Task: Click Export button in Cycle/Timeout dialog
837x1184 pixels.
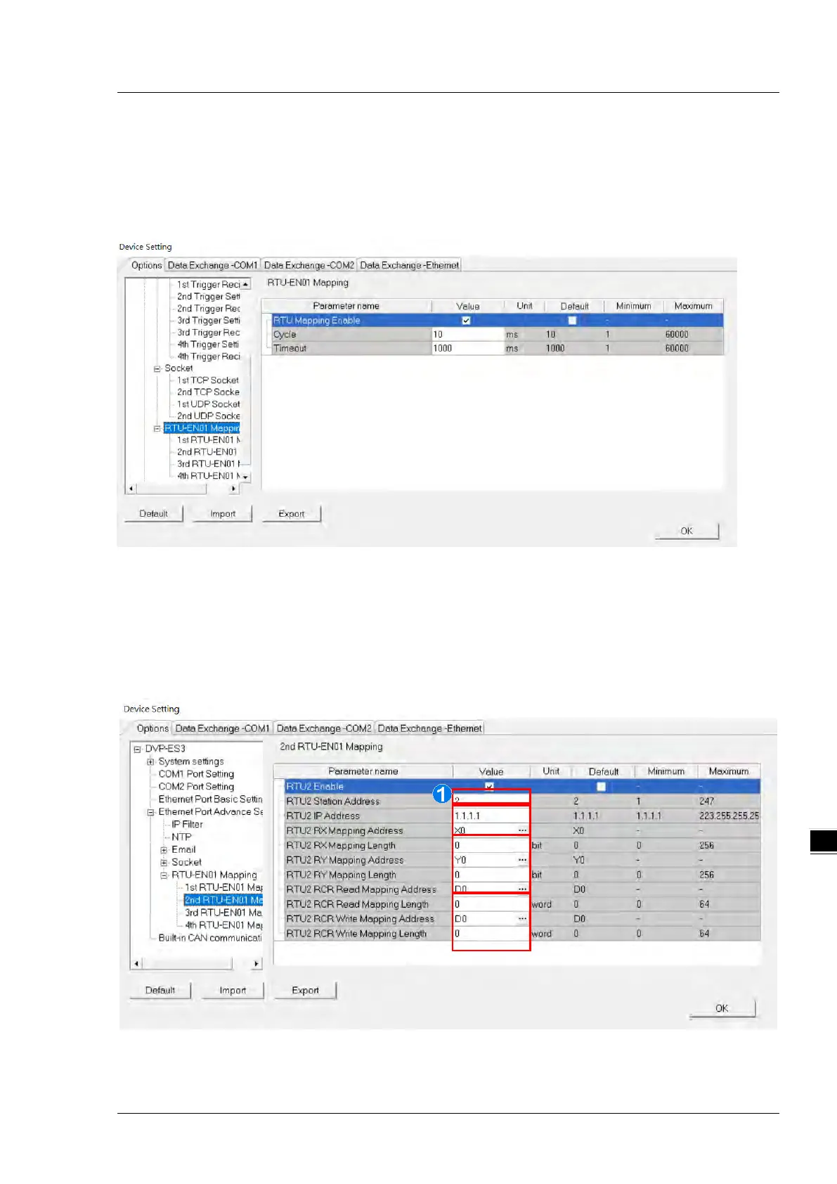Action: pyautogui.click(x=292, y=514)
